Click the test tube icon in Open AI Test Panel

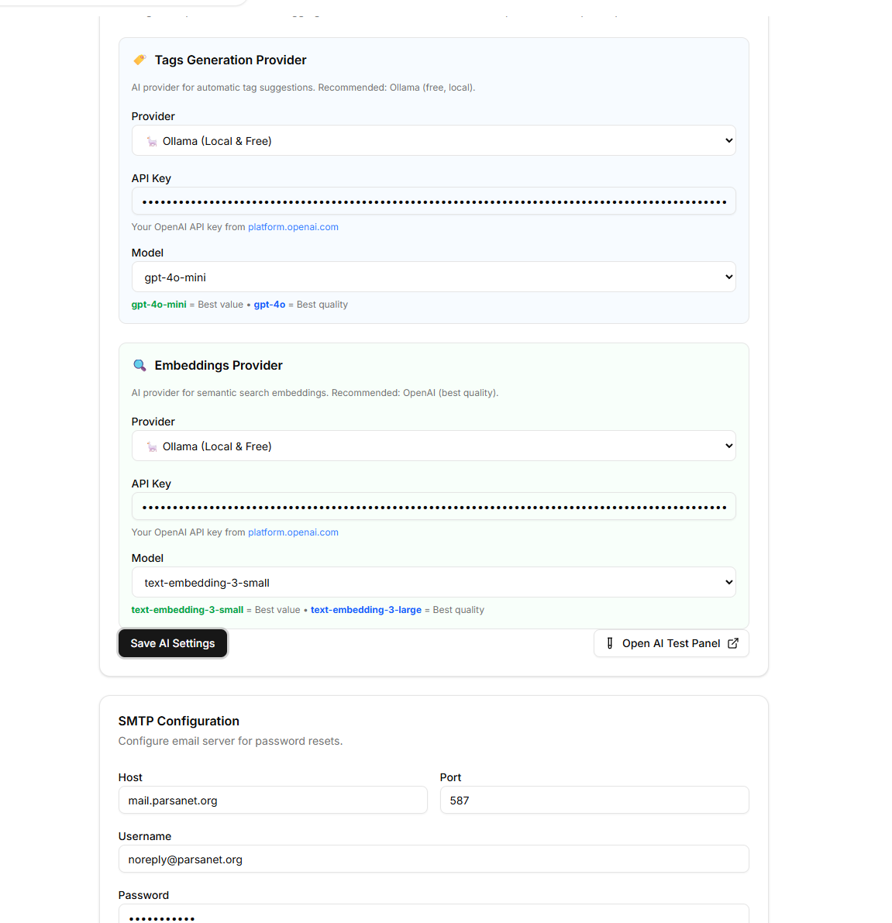point(610,643)
